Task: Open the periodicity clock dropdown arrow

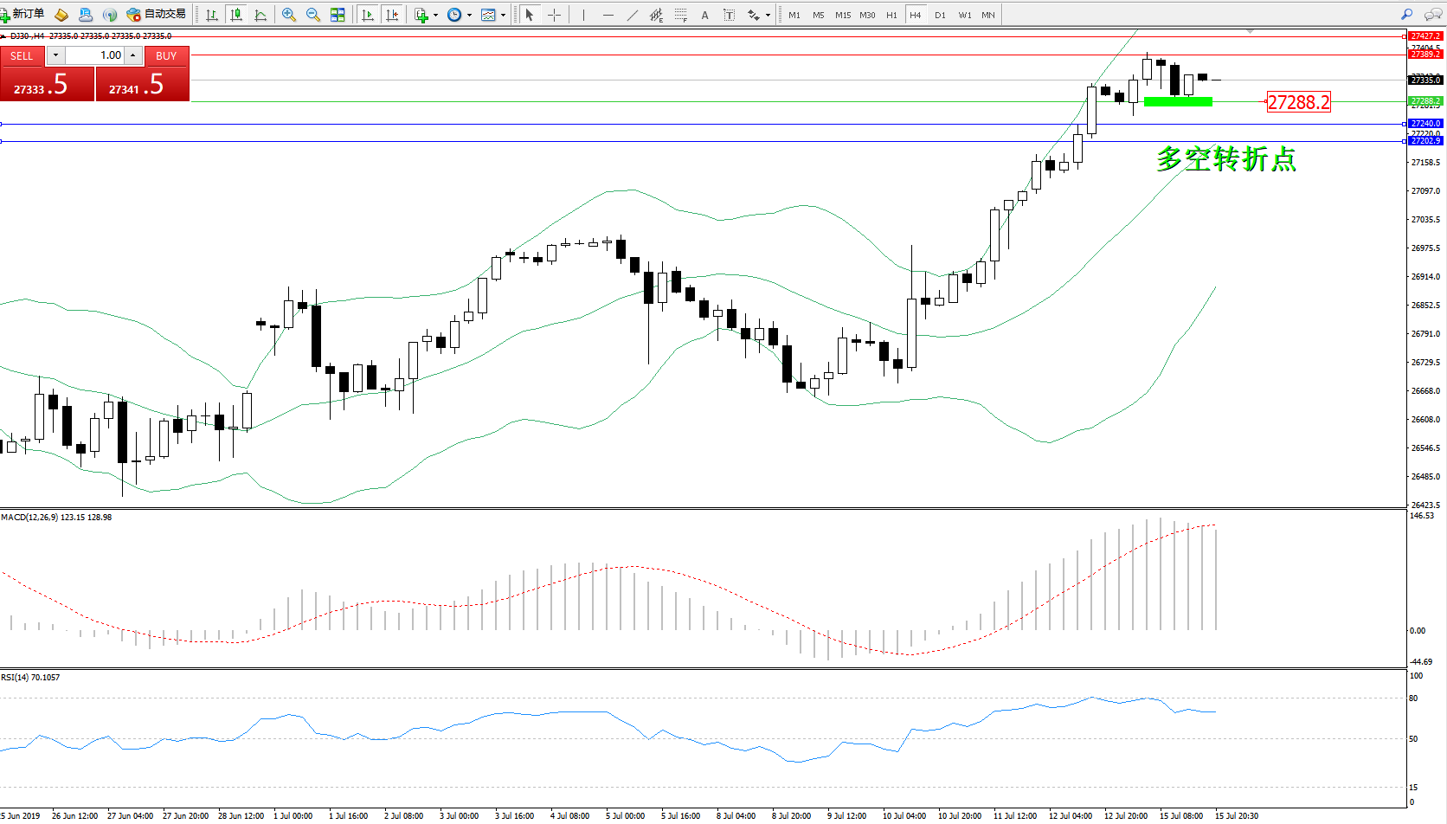Action: pyautogui.click(x=469, y=15)
